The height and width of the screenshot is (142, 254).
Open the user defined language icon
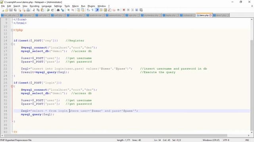click(101, 10)
